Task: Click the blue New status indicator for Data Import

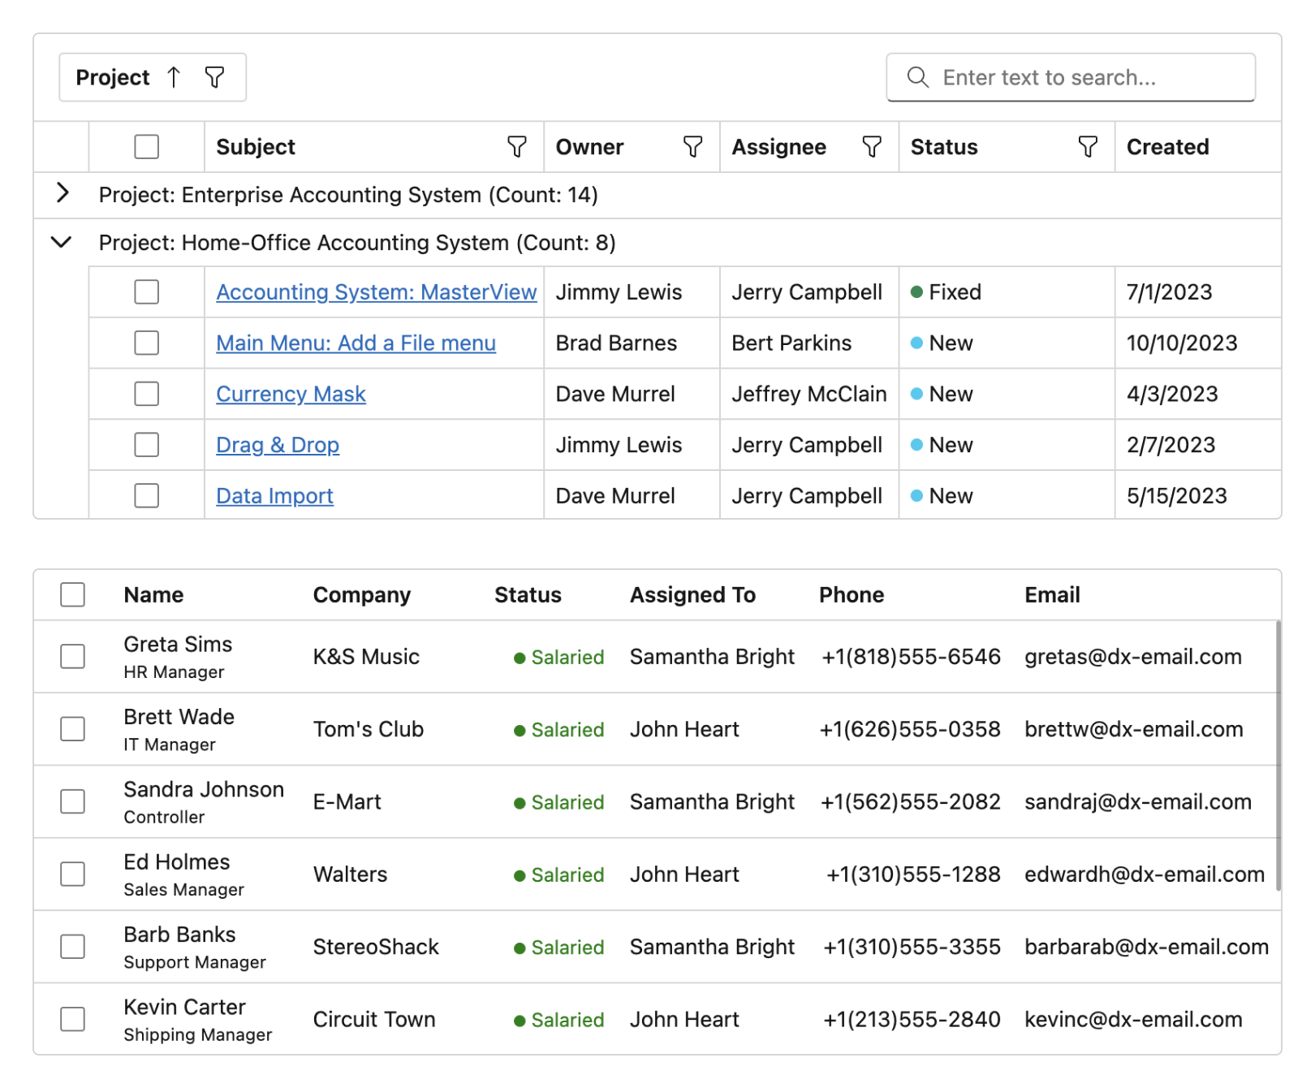Action: tap(918, 495)
